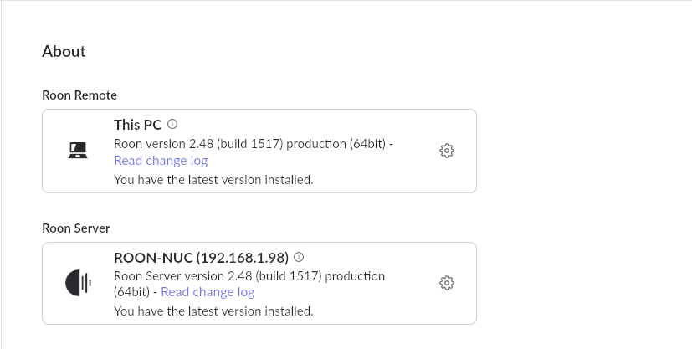Open Read change log for Roon Server
692x349 pixels.
[208, 292]
